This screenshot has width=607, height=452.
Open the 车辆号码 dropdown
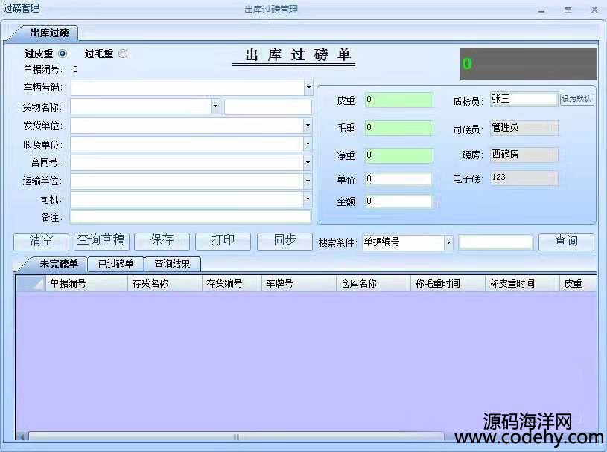(x=308, y=87)
